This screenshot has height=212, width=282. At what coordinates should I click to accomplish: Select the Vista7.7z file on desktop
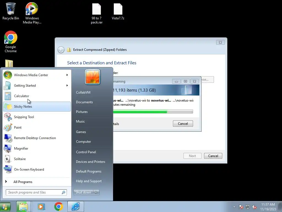(118, 12)
